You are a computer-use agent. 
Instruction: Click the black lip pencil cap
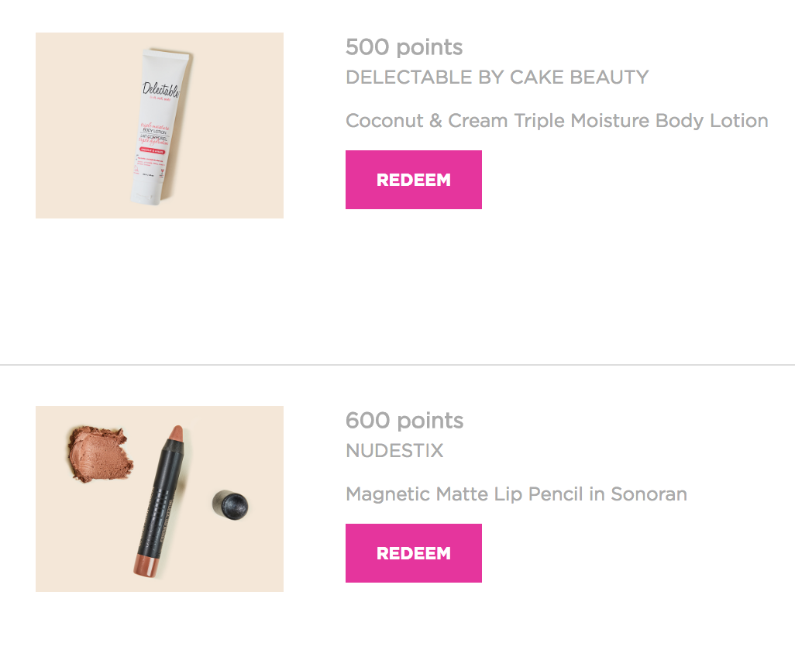[229, 505]
